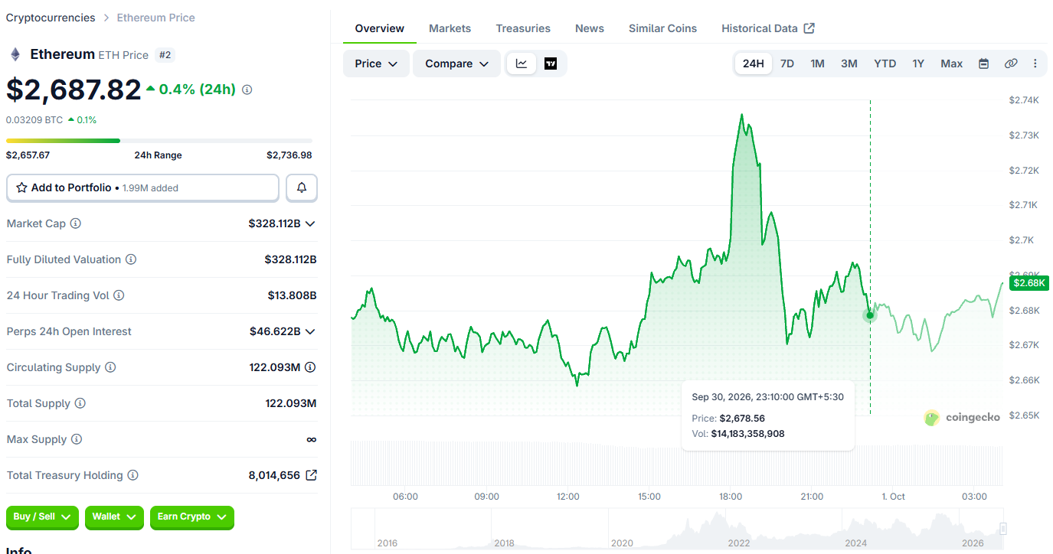Expand Perps 24h Open Interest $46.622B chevron
Screen dimensions: 1053x554
point(310,331)
